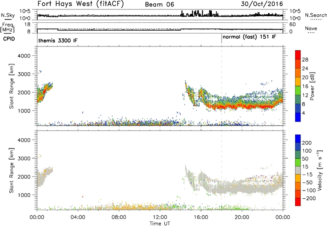This screenshot has width=327, height=226.
Task: Click the '200' tick on velocity scale
Action: coord(307,143)
